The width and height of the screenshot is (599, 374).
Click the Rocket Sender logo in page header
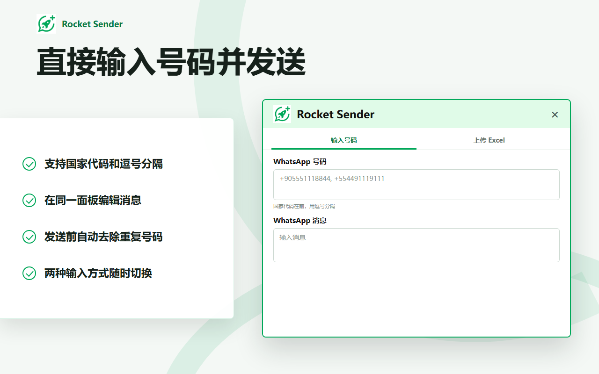coord(46,24)
